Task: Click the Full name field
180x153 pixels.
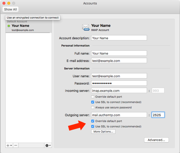Action: [x=119, y=53]
